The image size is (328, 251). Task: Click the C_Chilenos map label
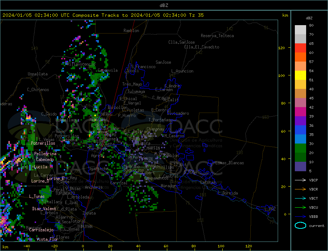(38, 90)
